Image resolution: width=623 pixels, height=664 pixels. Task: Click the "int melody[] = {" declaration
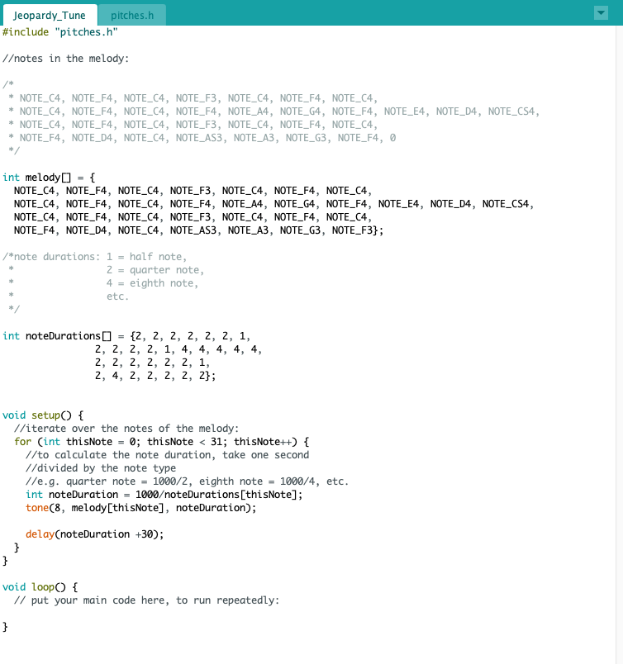click(49, 177)
